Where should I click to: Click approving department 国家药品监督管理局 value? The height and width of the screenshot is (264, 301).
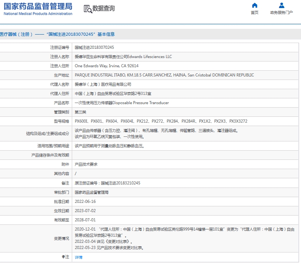[x=91, y=192]
